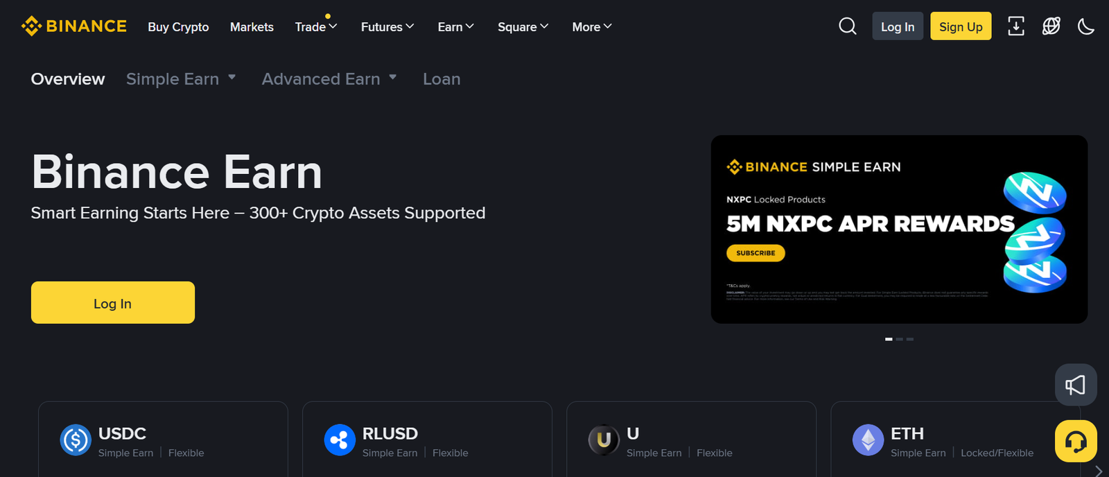
Task: Switch to the Loan tab
Action: pos(442,79)
